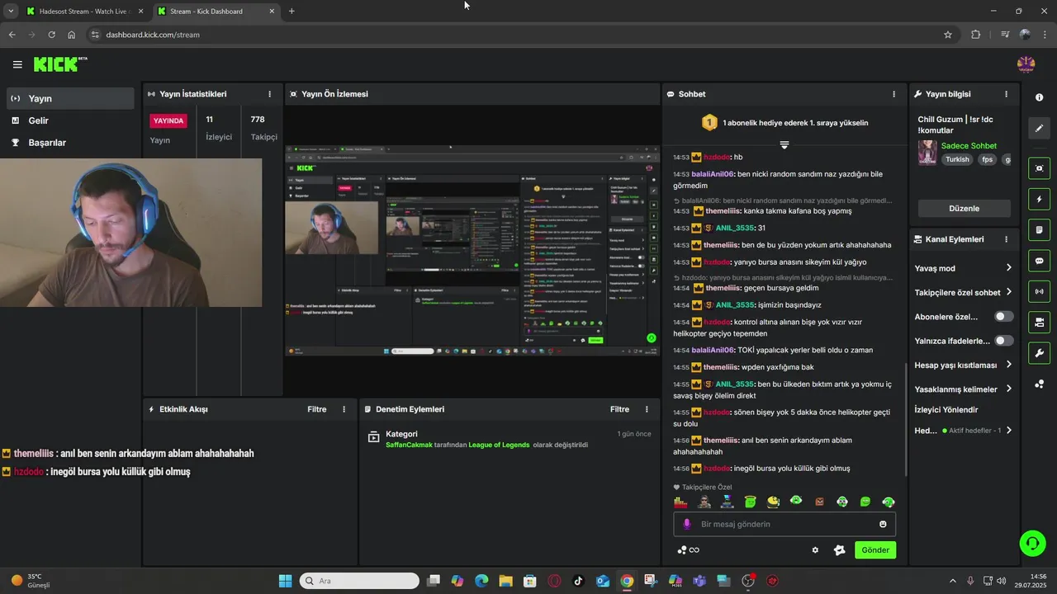Screen dimensions: 1057x594
Task: Click the chat panel scrollbar
Action: [x=906, y=419]
